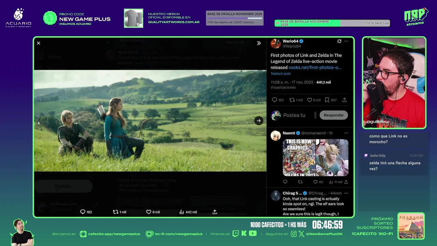The height and width of the screenshot is (246, 437).
Task: Click chat message 'como que Link no es morocho?'
Action: coord(388,139)
